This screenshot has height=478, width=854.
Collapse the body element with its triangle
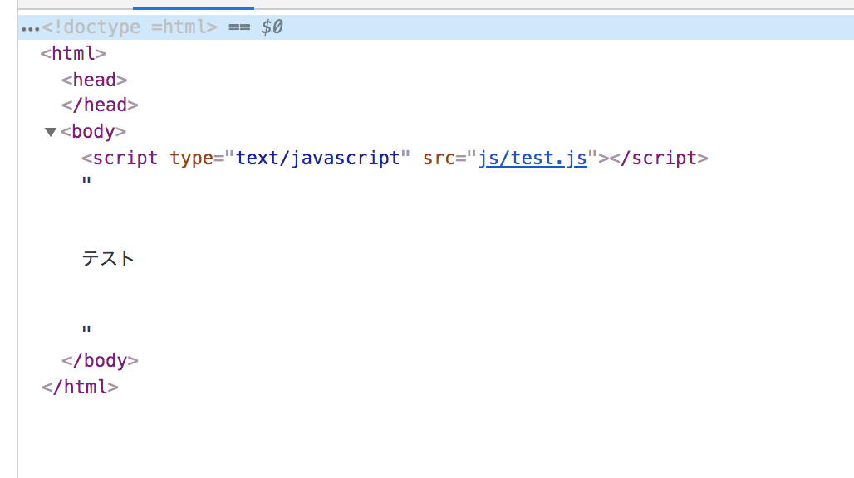[51, 132]
